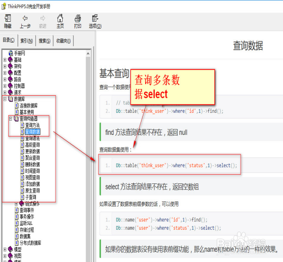Click the page icon beside 删除数据
This screenshot has height=262, width=283.
(x=22, y=165)
